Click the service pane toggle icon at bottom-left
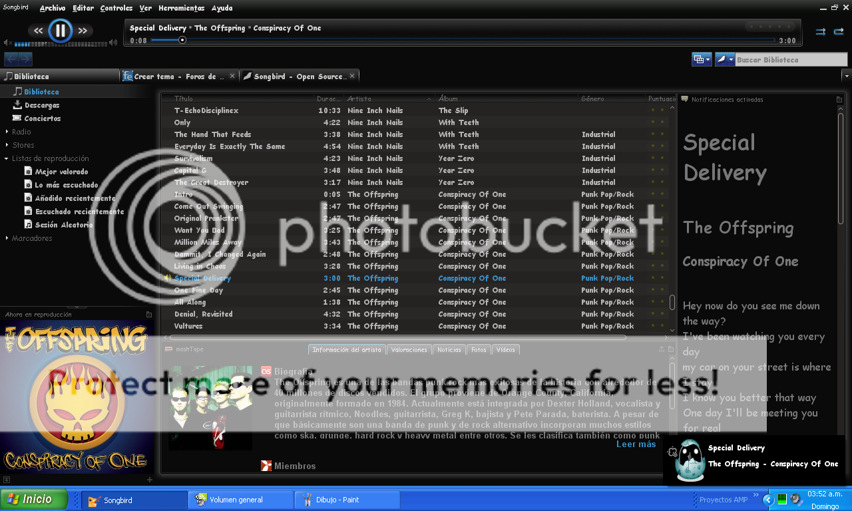The height and width of the screenshot is (511, 852). 7,480
